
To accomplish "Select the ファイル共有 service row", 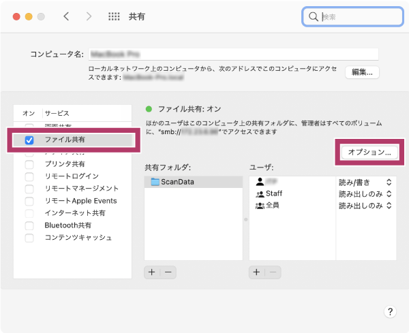I will 72,140.
